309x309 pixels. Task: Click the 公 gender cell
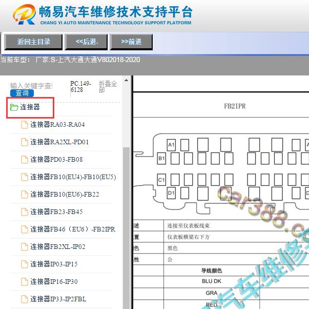[170, 259]
